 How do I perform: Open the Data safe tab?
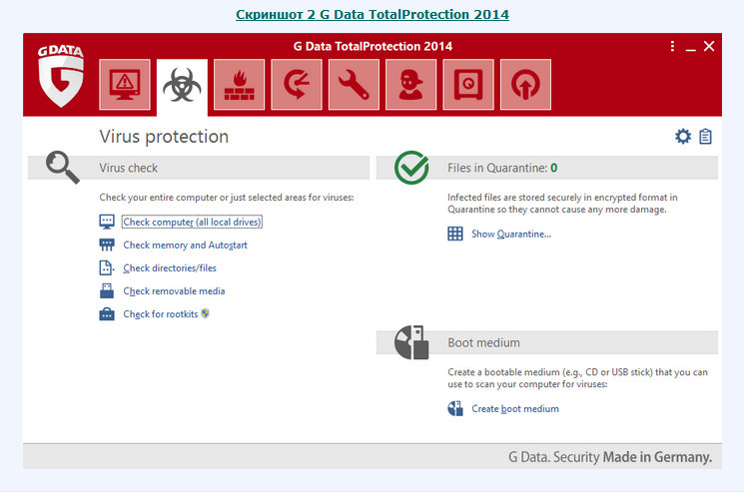(468, 85)
